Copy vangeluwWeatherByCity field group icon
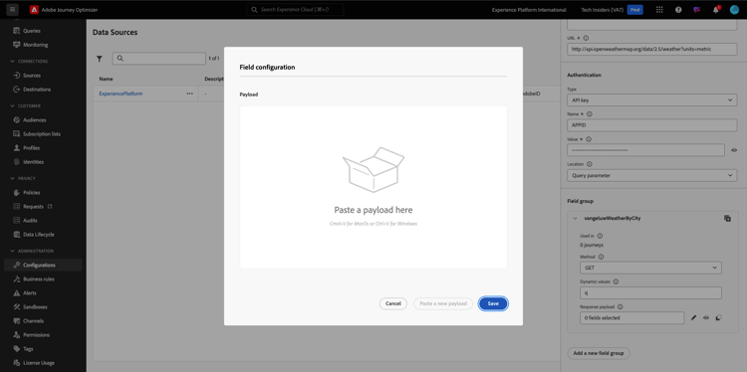Image resolution: width=747 pixels, height=372 pixels. pos(727,219)
